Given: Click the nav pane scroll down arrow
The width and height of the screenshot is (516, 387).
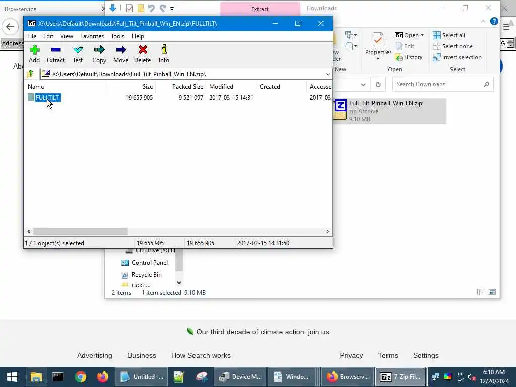Looking at the screenshot, I should (x=179, y=282).
